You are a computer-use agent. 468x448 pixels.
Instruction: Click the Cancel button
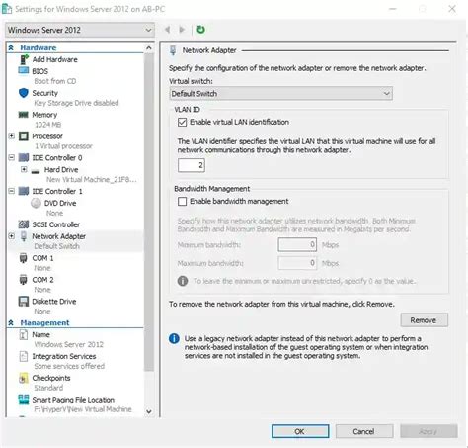point(363,431)
